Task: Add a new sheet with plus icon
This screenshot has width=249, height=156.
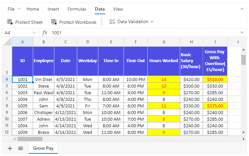Action: point(10,148)
